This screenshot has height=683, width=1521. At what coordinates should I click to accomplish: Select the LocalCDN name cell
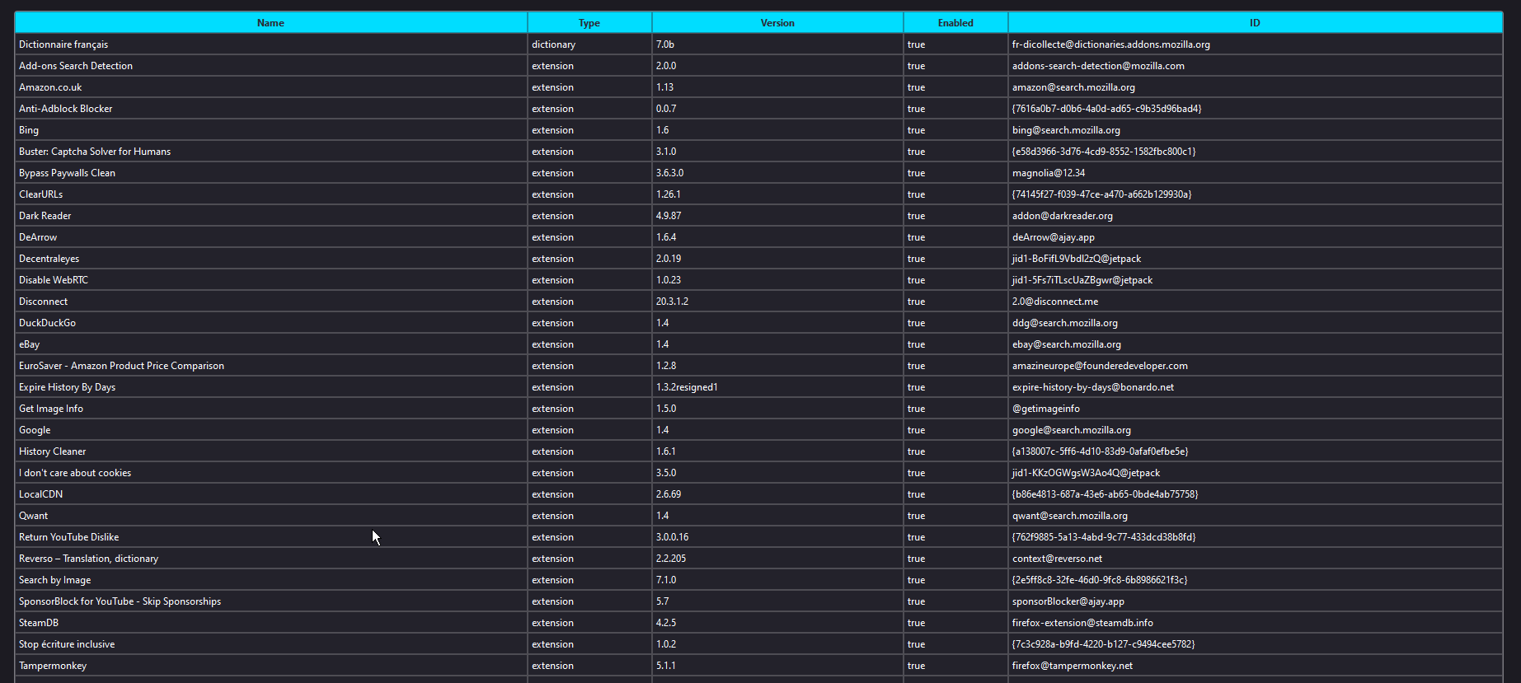pyautogui.click(x=270, y=494)
